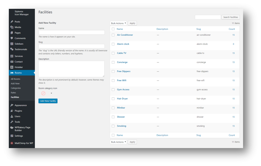Toggle the select-all checkbox in table header
Image resolution: width=261 pixels, height=166 pixels.
click(113, 29)
